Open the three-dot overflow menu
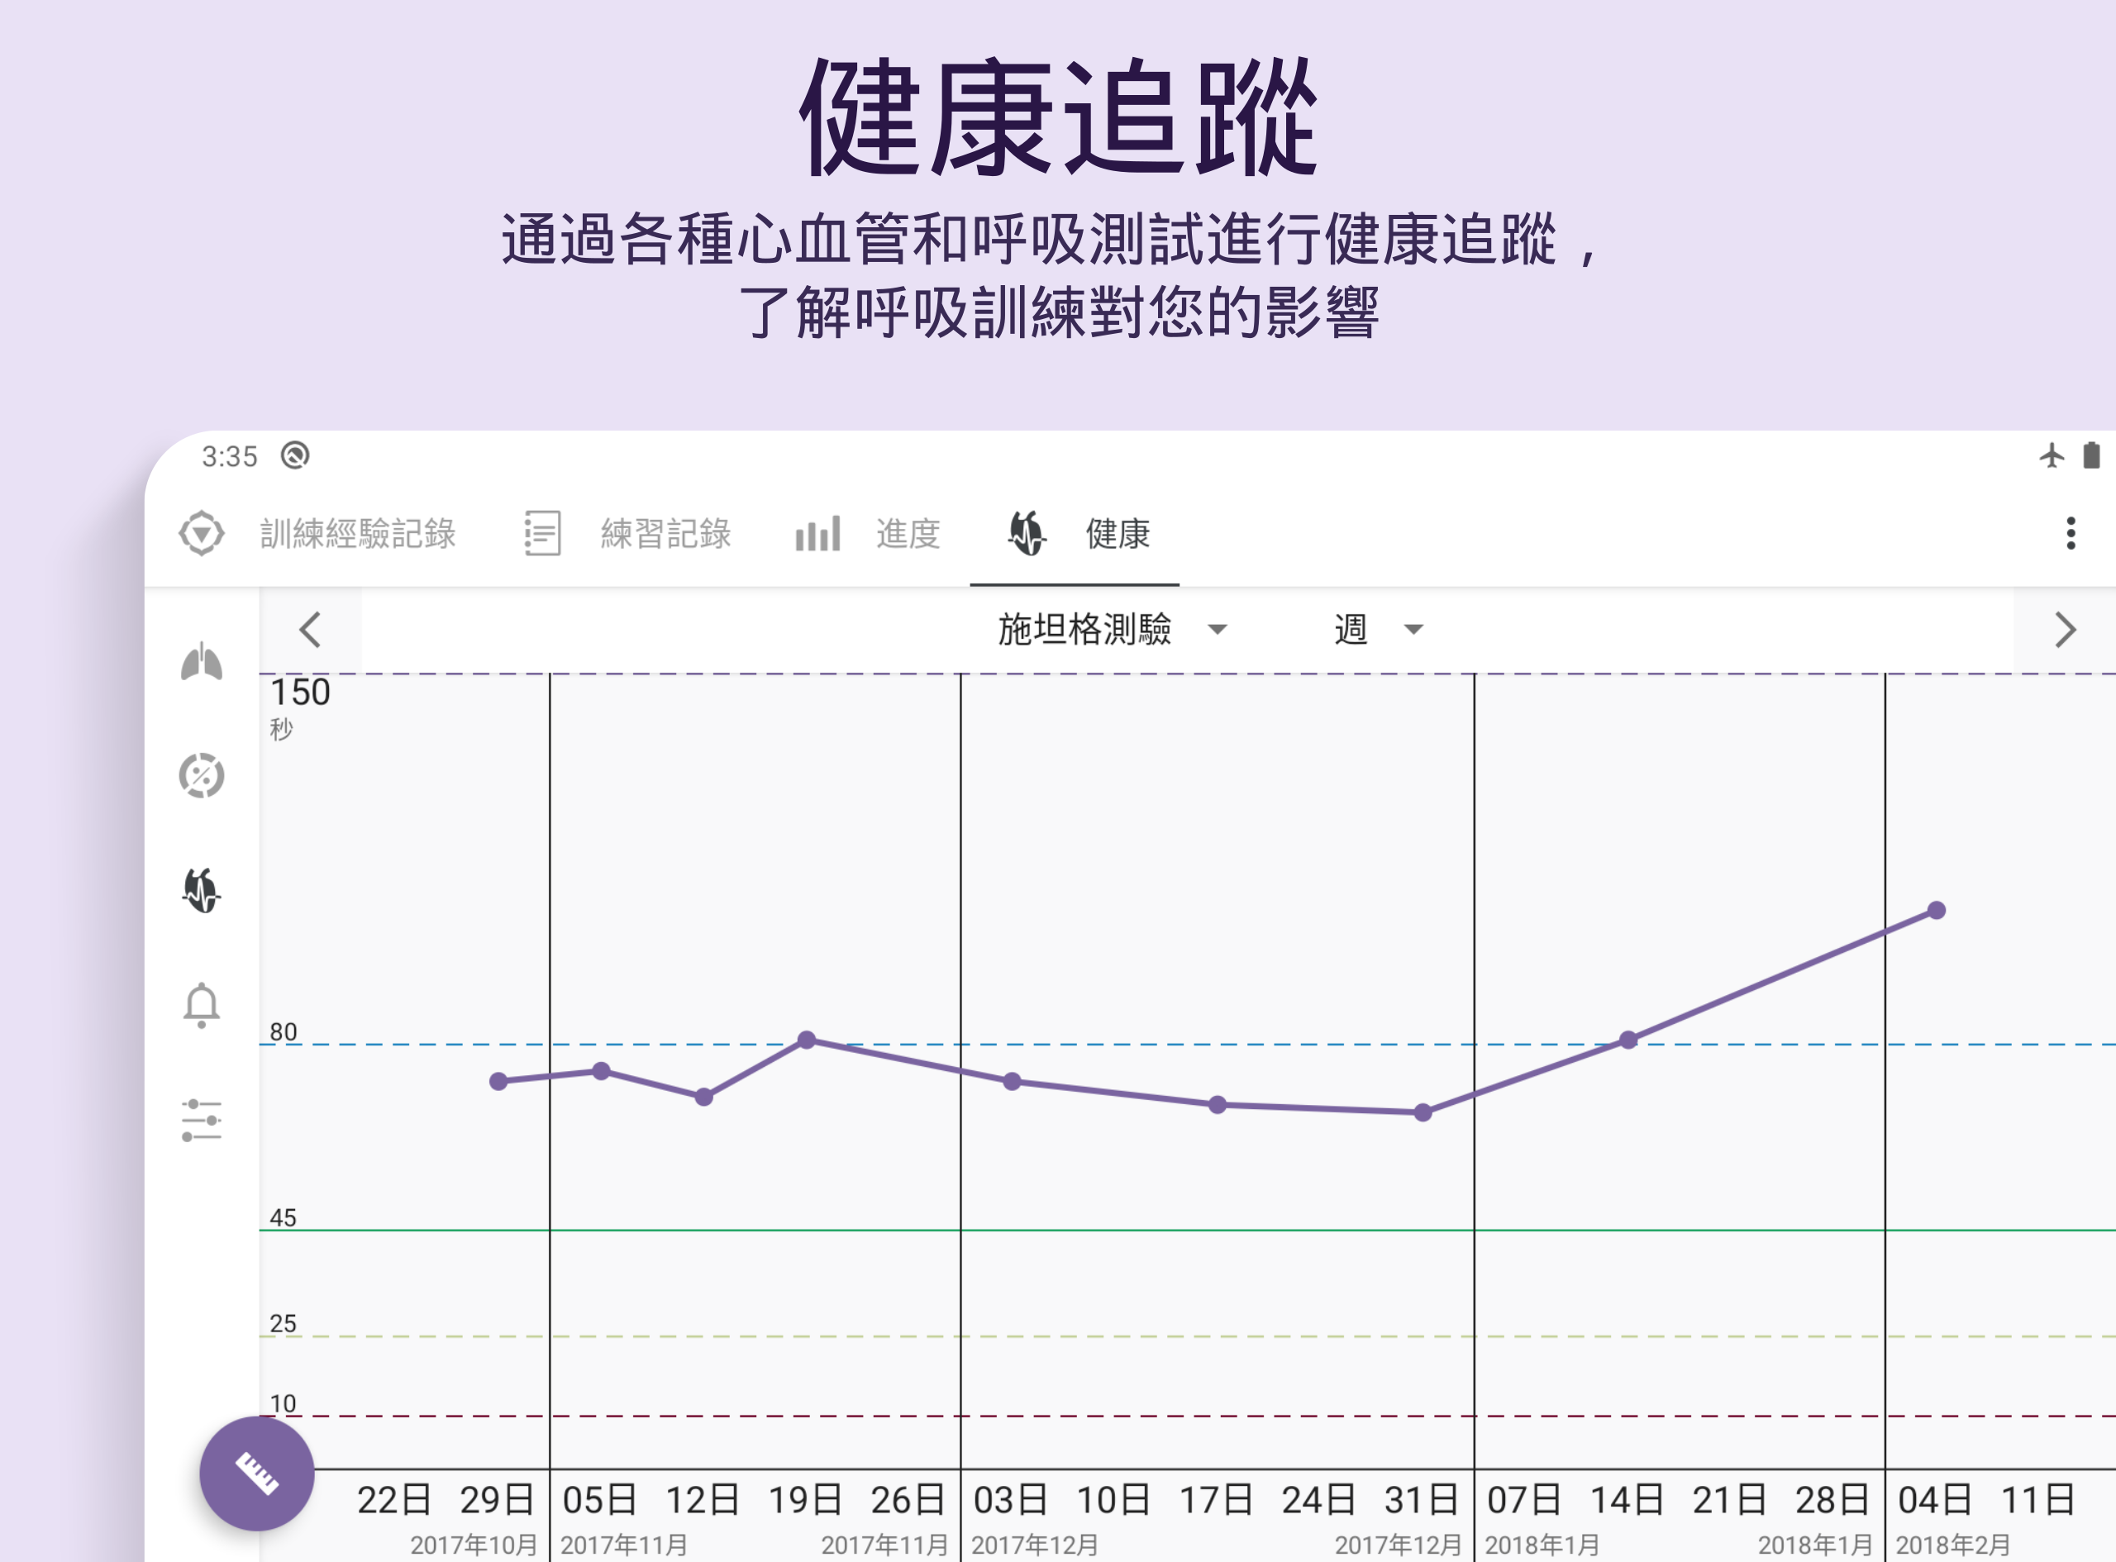2116x1562 pixels. (x=2071, y=533)
